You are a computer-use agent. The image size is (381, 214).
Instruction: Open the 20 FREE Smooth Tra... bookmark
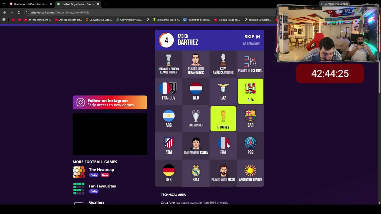(x=68, y=20)
